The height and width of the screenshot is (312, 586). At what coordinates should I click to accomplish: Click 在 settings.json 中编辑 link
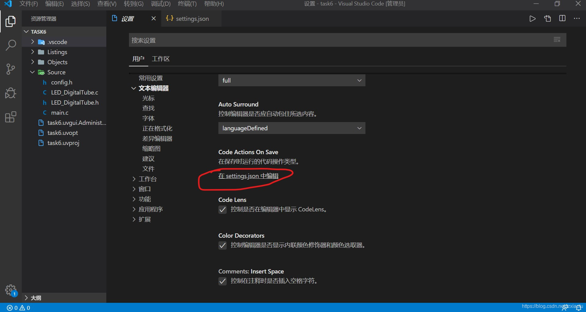248,176
